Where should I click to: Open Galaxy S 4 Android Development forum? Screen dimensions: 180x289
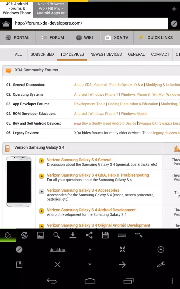point(91,210)
